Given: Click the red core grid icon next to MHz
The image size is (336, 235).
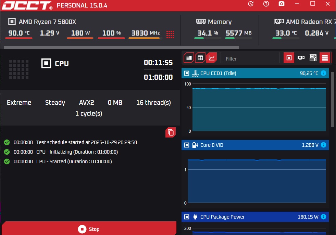Looking at the screenshot, I should [170, 34].
